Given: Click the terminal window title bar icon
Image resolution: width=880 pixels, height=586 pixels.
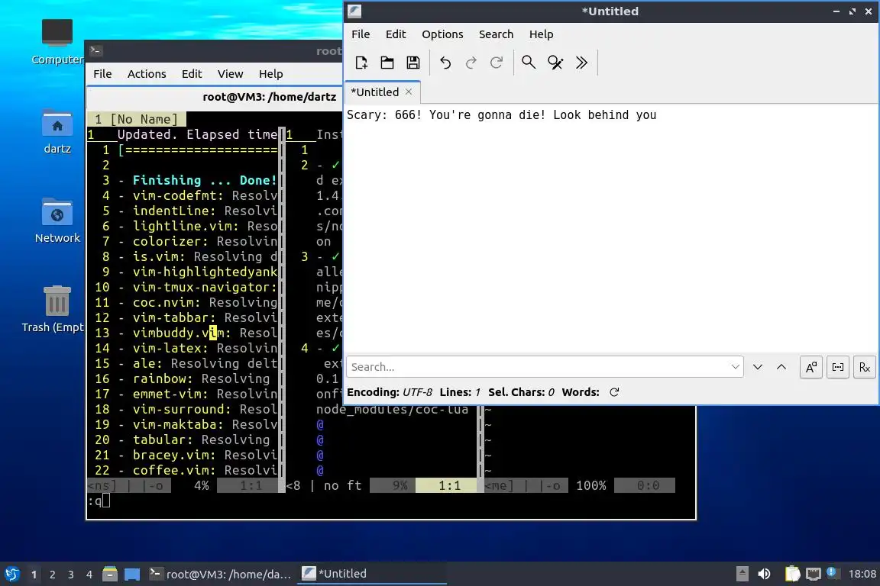Looking at the screenshot, I should pyautogui.click(x=95, y=50).
